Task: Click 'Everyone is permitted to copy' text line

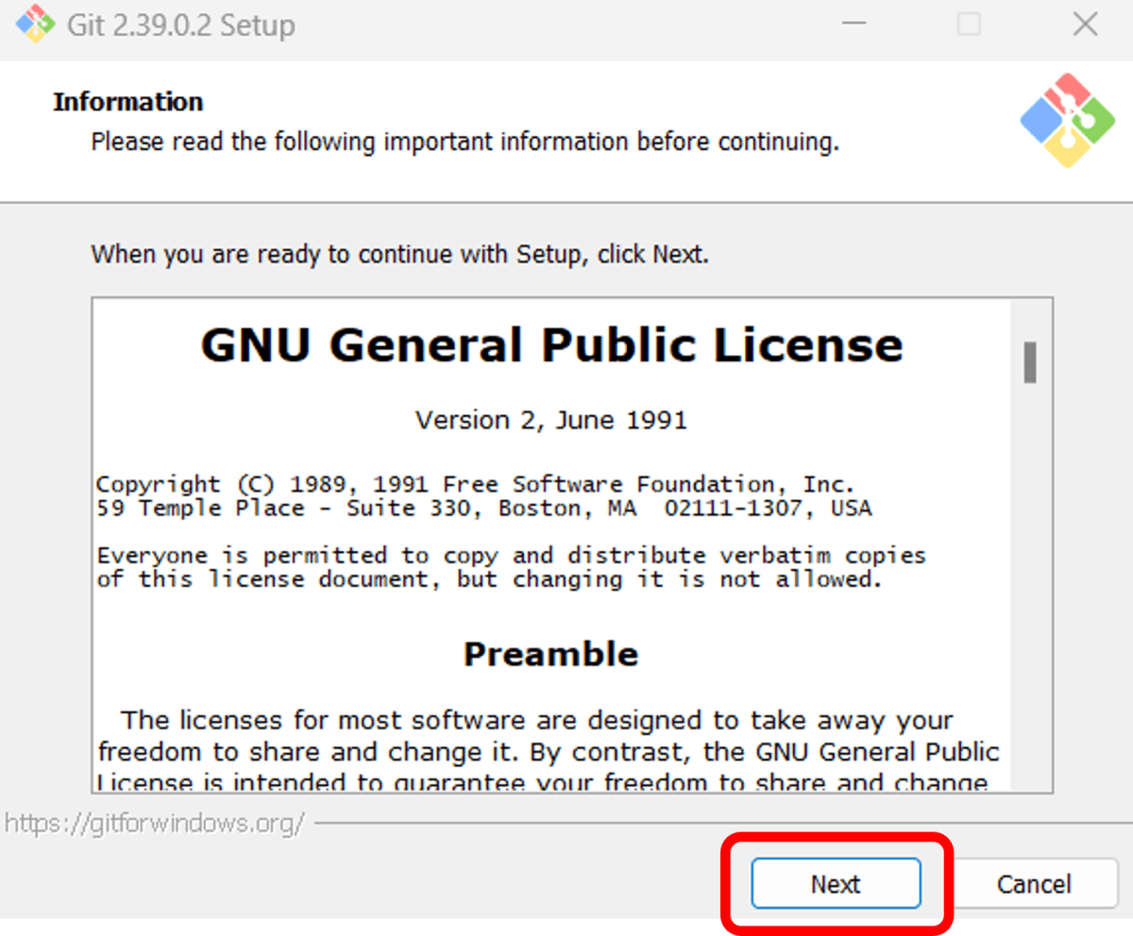Action: click(x=511, y=556)
